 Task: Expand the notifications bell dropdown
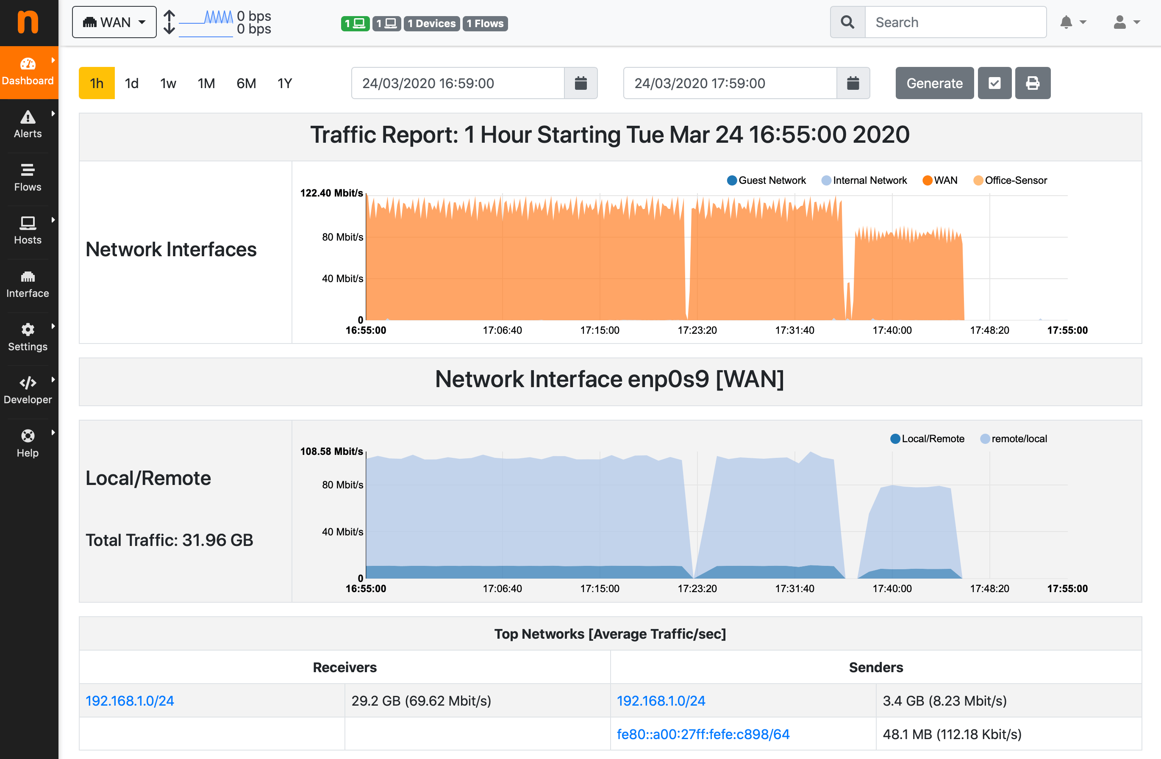pos(1073,22)
